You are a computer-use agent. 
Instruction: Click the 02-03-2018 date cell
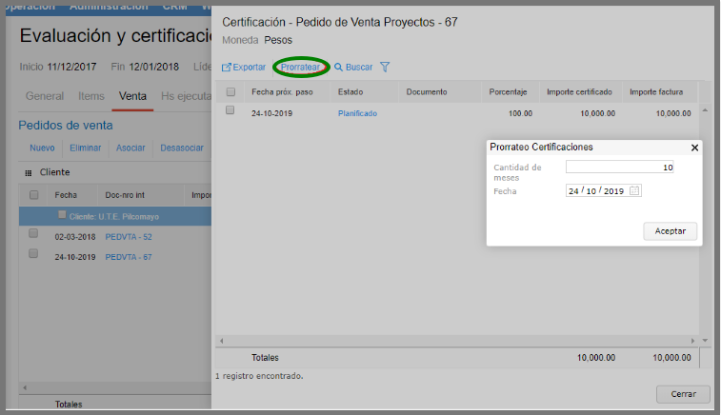coord(75,237)
